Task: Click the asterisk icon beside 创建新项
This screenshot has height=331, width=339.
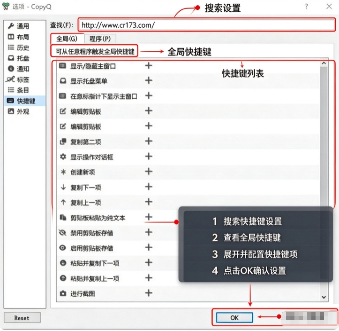Action: pyautogui.click(x=63, y=172)
